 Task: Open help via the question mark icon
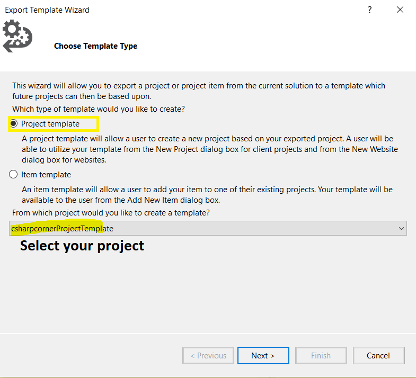369,10
